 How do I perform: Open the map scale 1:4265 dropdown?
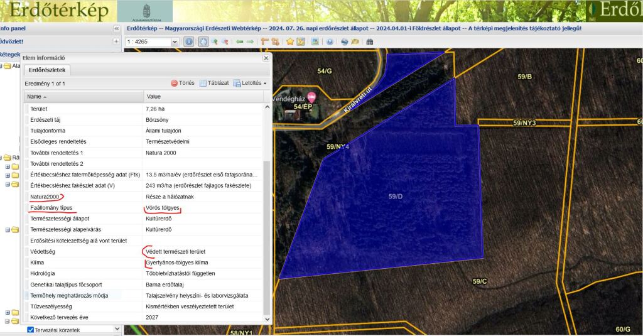click(x=175, y=41)
